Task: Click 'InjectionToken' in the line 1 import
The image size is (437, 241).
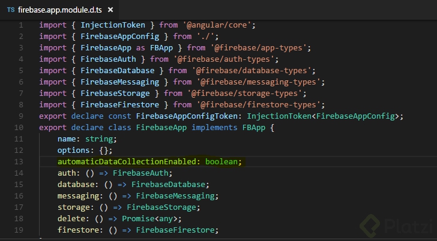Action: (113, 25)
